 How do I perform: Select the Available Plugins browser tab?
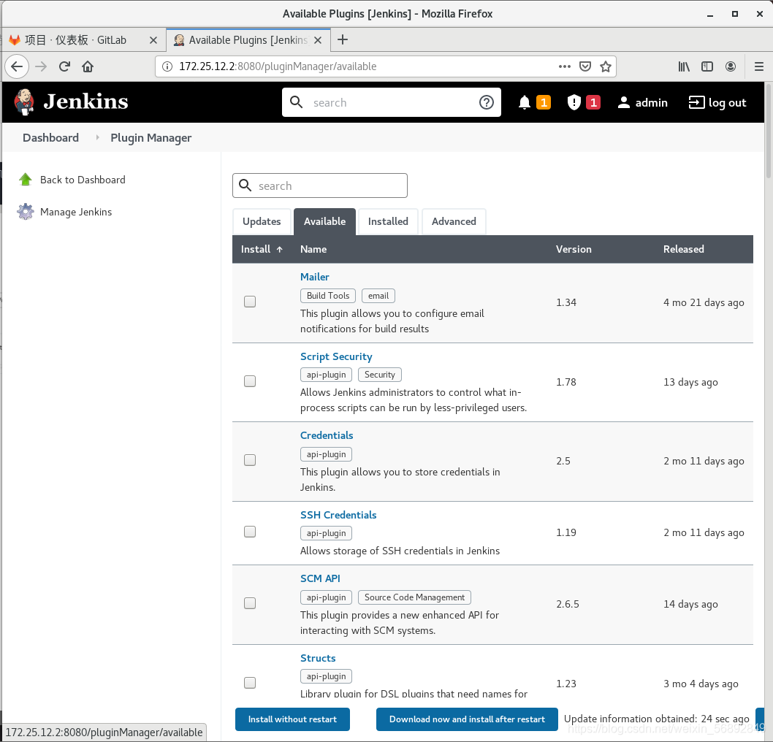pos(248,40)
